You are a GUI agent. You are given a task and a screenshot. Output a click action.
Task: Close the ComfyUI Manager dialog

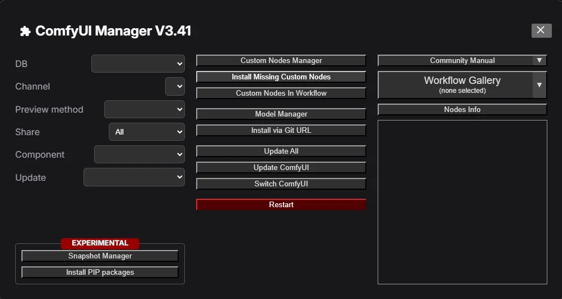541,30
